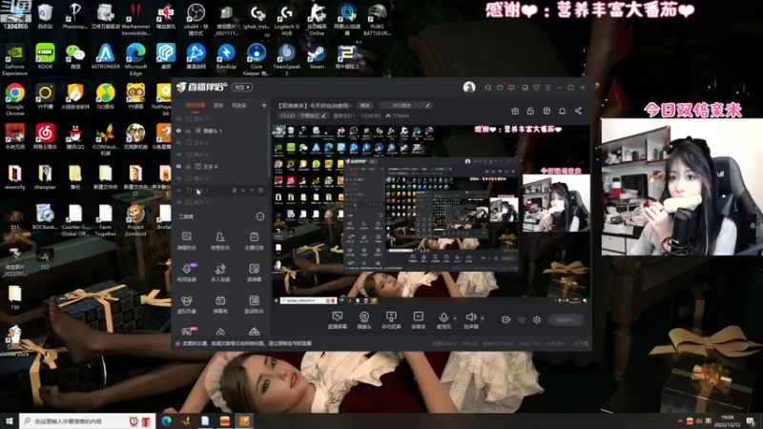Delete the hovered 文本 3 layer
The image size is (763, 429).
[x=260, y=190]
